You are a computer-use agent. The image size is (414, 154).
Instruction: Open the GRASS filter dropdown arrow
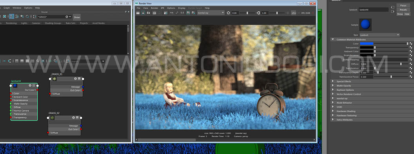pyautogui.click(x=70, y=17)
